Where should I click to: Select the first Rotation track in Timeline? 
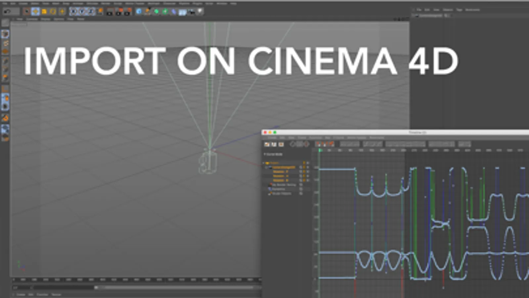tap(280, 172)
